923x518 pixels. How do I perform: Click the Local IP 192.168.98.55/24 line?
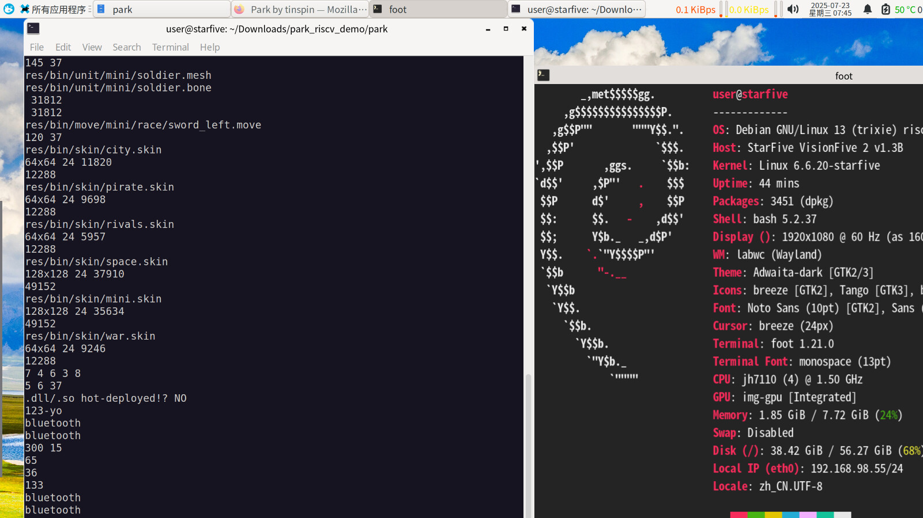[808, 469]
